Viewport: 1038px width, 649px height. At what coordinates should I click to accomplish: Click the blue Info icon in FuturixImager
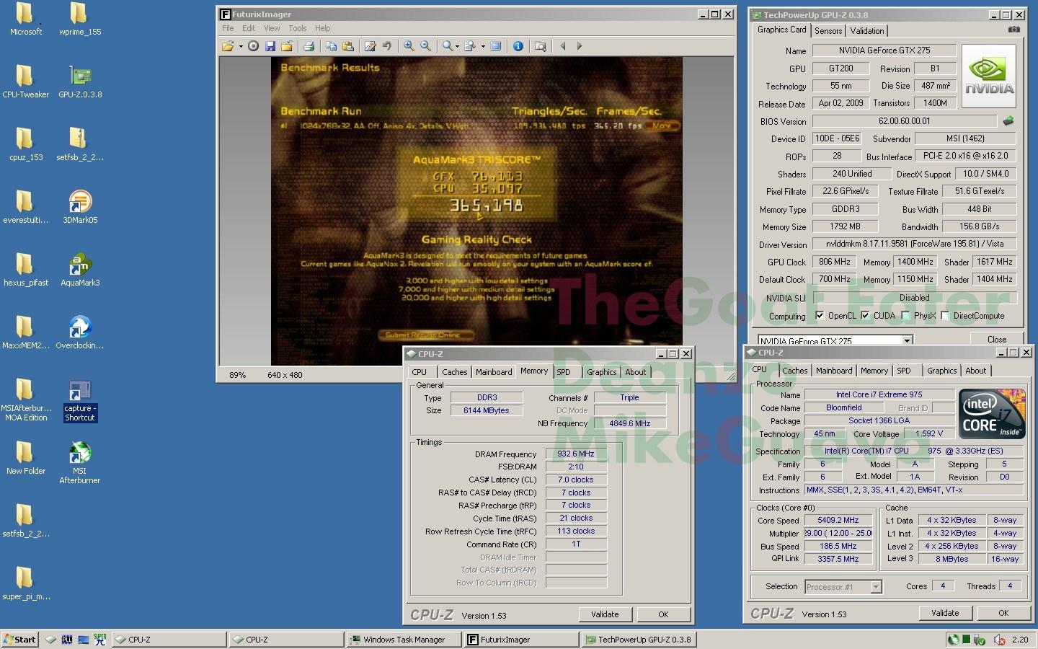click(518, 46)
